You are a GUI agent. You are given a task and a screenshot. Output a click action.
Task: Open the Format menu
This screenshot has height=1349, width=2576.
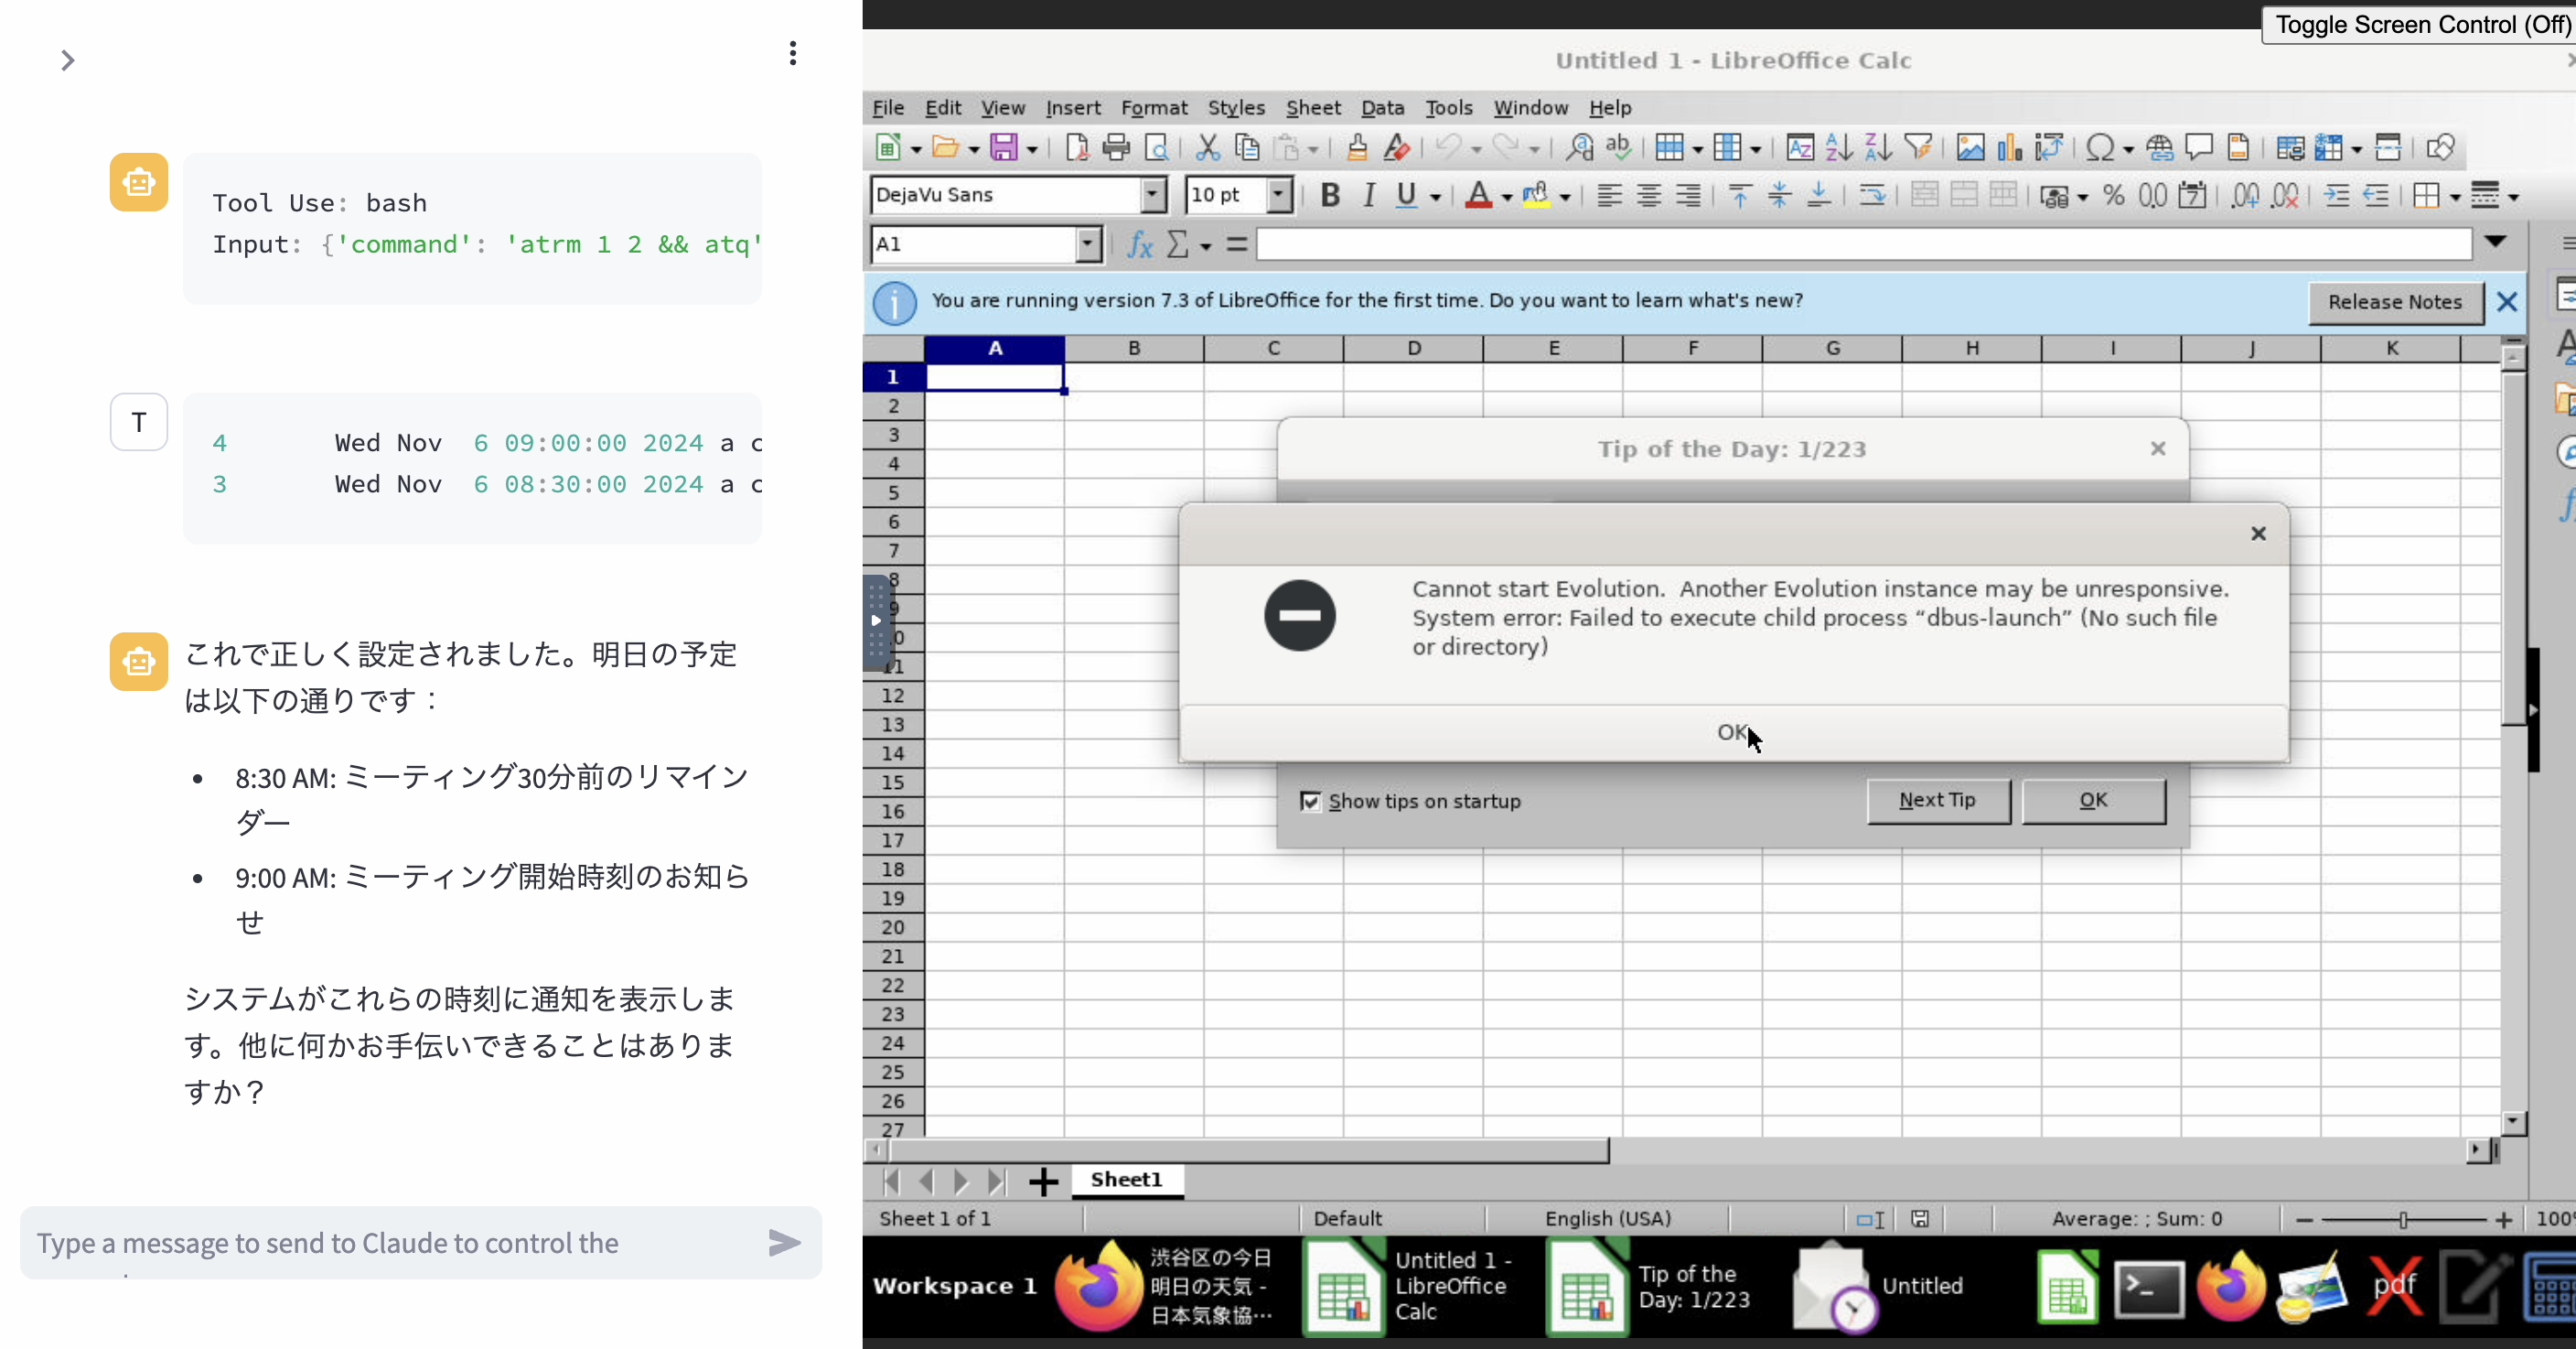[x=1153, y=108]
